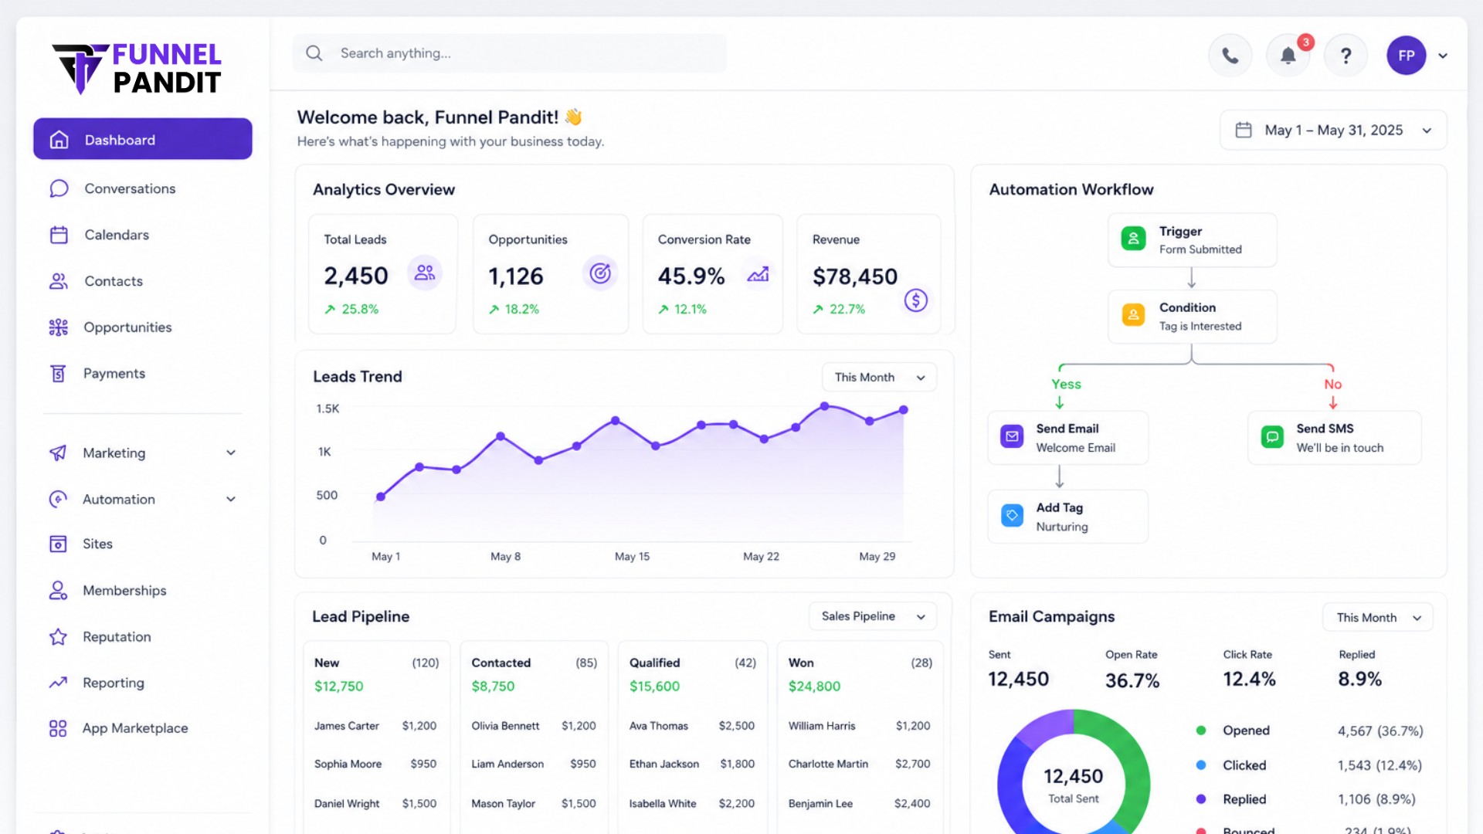Click the Open Rate 36.7% value
The height and width of the screenshot is (834, 1483).
[1132, 680]
